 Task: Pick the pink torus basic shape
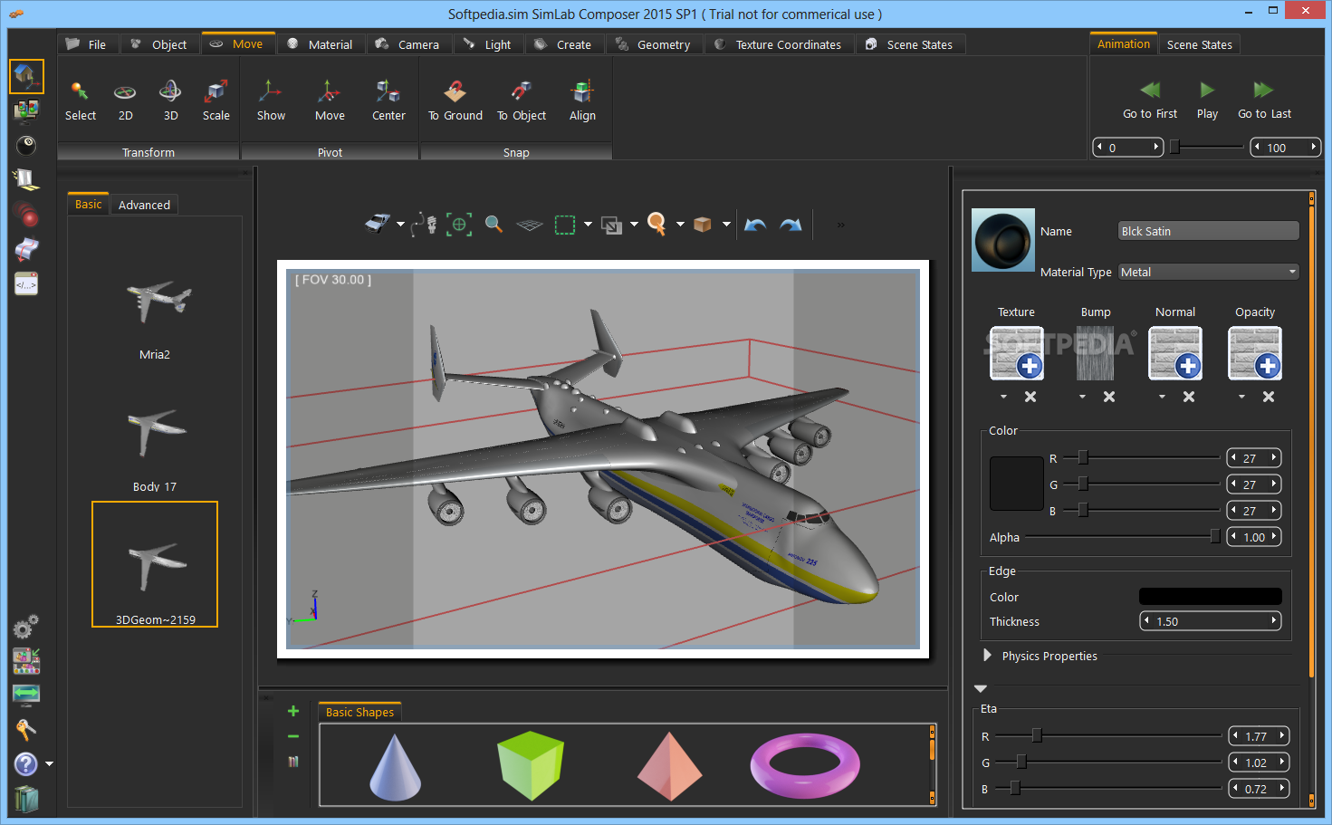[x=805, y=765]
